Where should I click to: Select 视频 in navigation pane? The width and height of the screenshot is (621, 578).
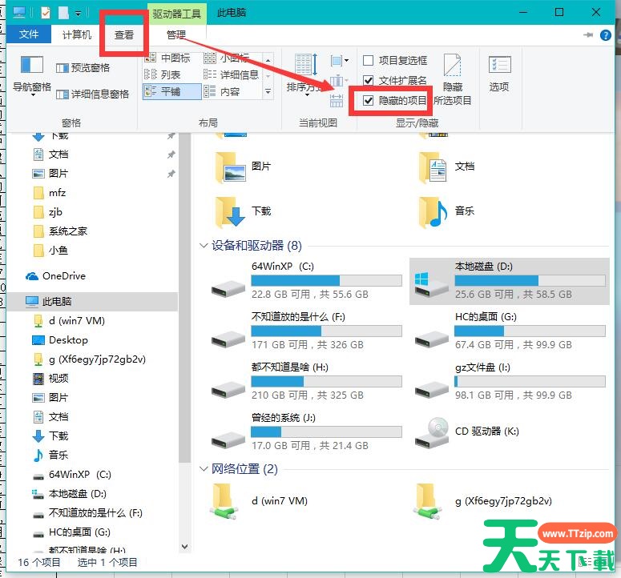click(50, 379)
